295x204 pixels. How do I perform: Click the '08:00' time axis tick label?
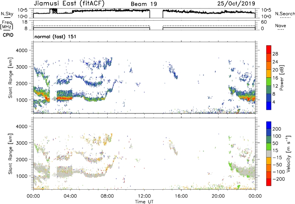tap(107, 196)
